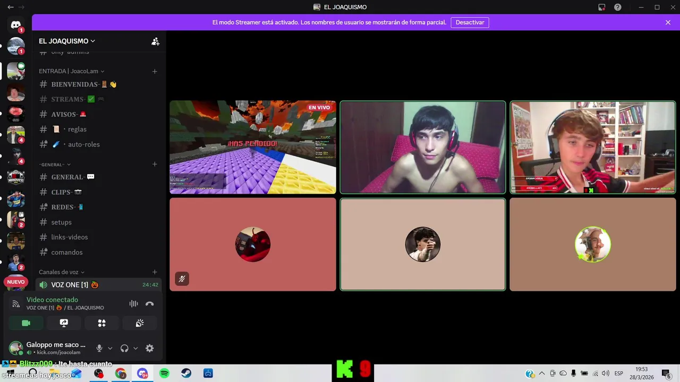Viewport: 680px width, 382px height.
Task: Open the AVISOS channel
Action: point(98,114)
